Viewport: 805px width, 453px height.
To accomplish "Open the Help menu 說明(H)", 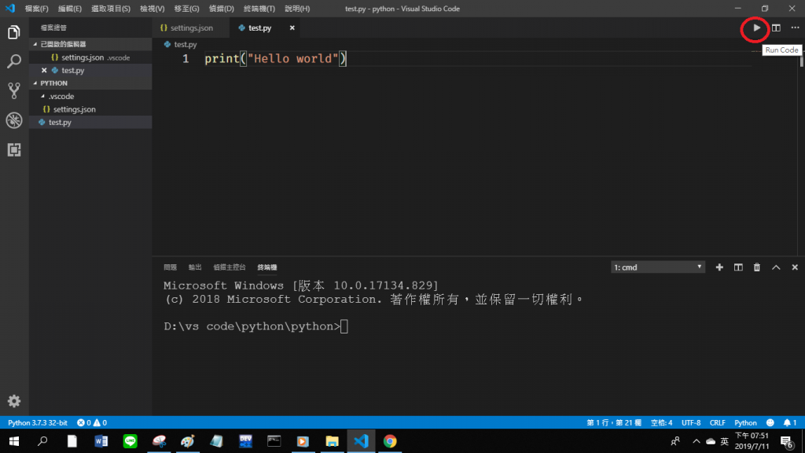I will point(297,9).
